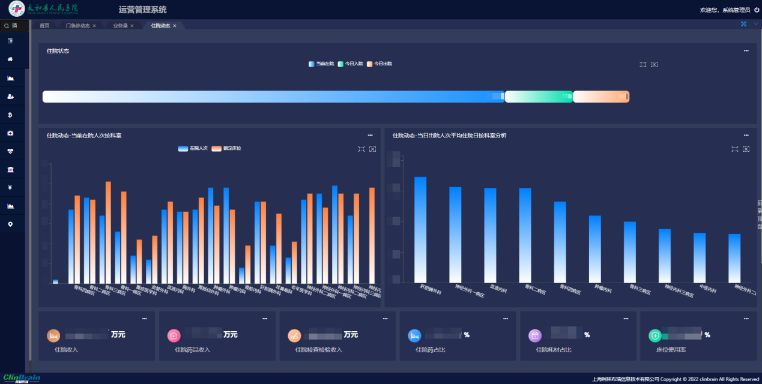Open the area chart icon above the map marker
Image resolution: width=762 pixels, height=384 pixels.
pyautogui.click(x=10, y=206)
